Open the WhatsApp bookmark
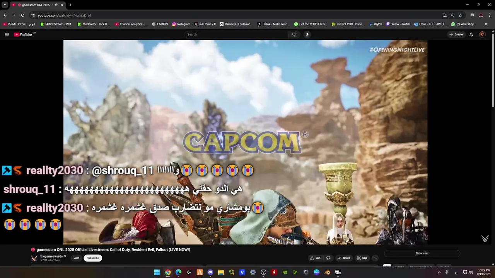The width and height of the screenshot is (495, 278). (x=463, y=24)
